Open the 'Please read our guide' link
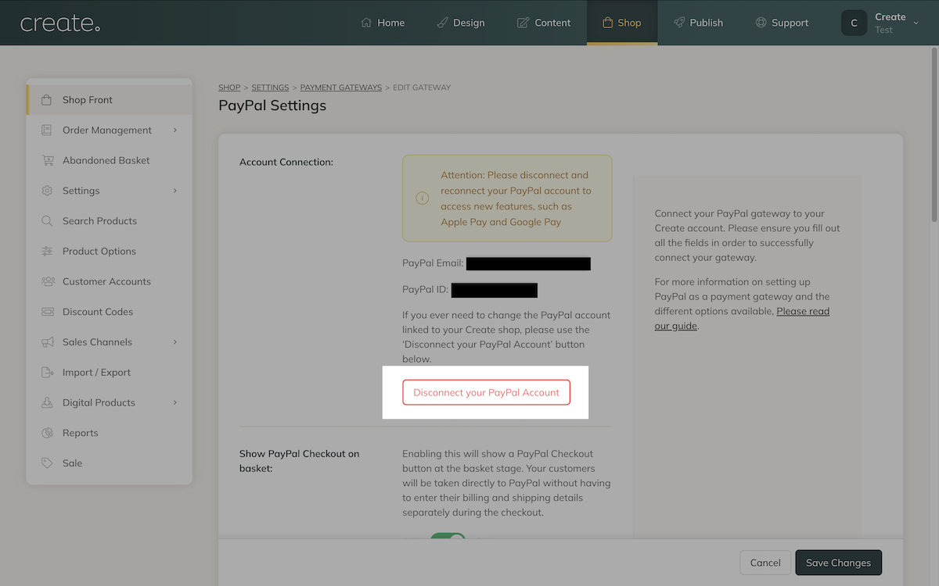This screenshot has width=939, height=586. pos(742,318)
